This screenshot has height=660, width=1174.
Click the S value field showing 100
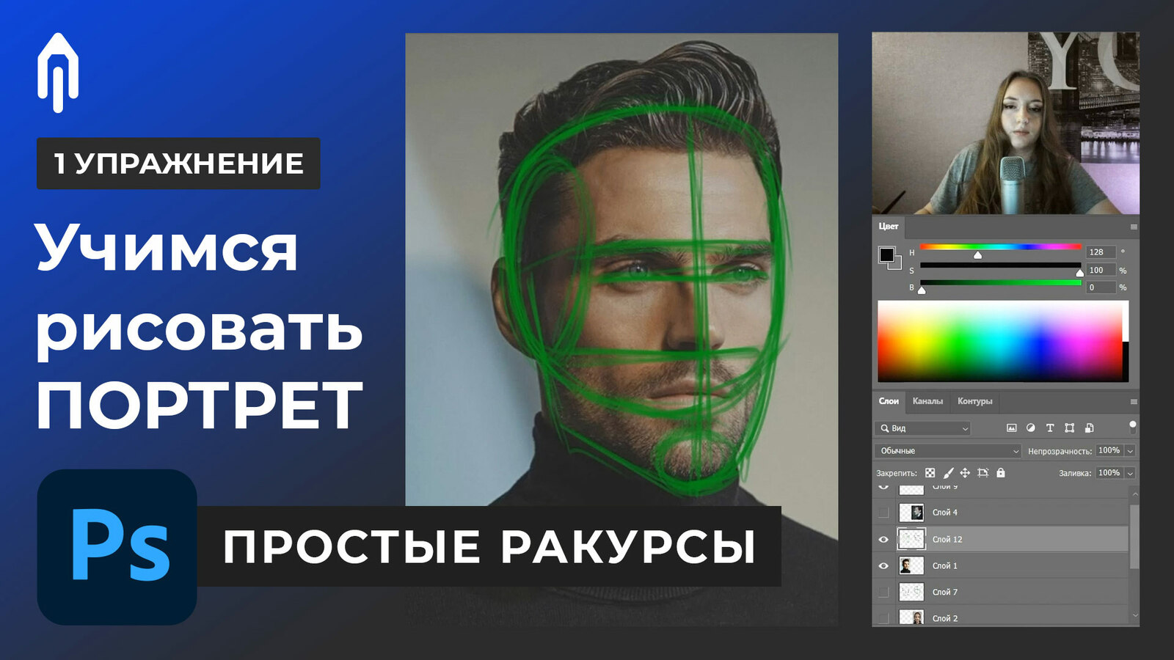pyautogui.click(x=1101, y=270)
